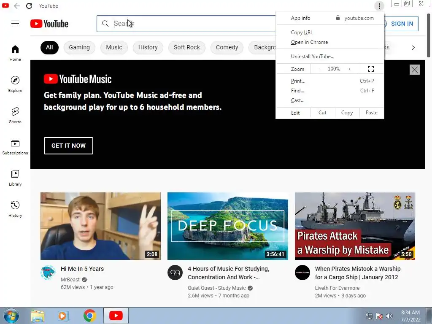Close the YouTube Music banner
This screenshot has height=324, width=432.
[415, 70]
